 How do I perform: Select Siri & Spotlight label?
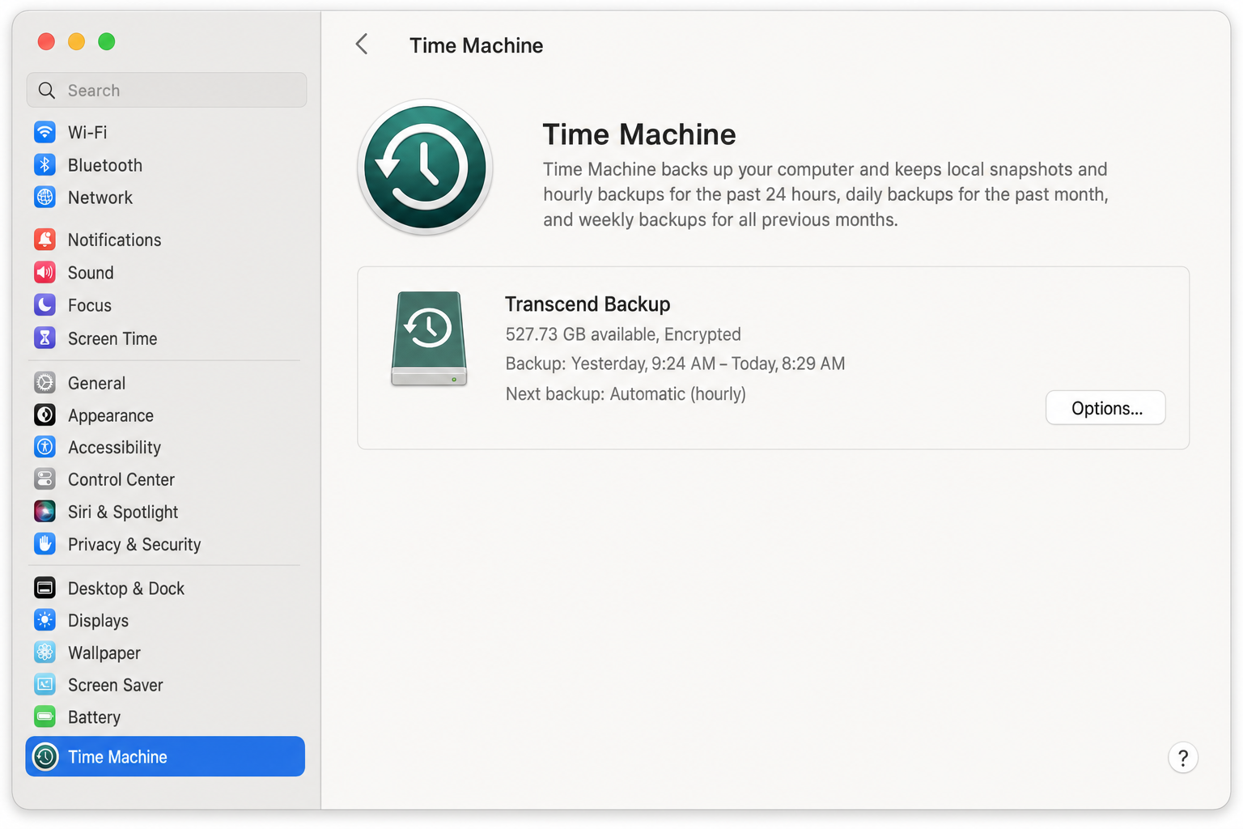123,512
